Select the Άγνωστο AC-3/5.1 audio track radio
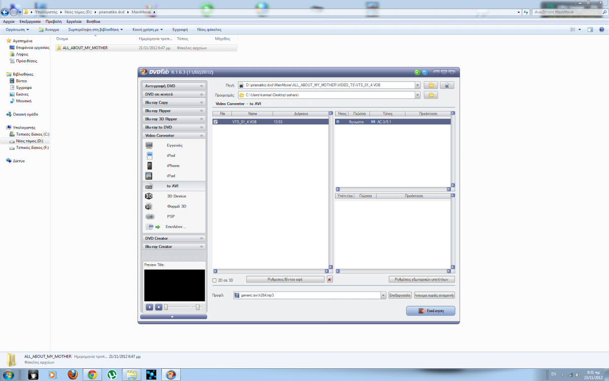The height and width of the screenshot is (381, 609). (338, 122)
